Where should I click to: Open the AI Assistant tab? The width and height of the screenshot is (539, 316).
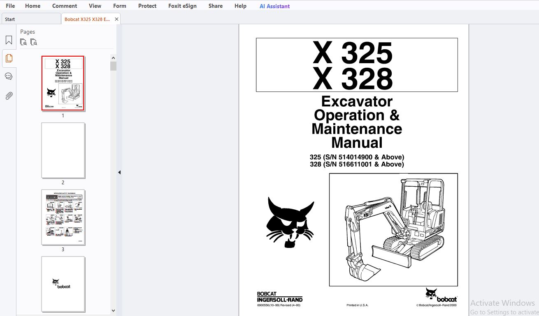point(274,6)
